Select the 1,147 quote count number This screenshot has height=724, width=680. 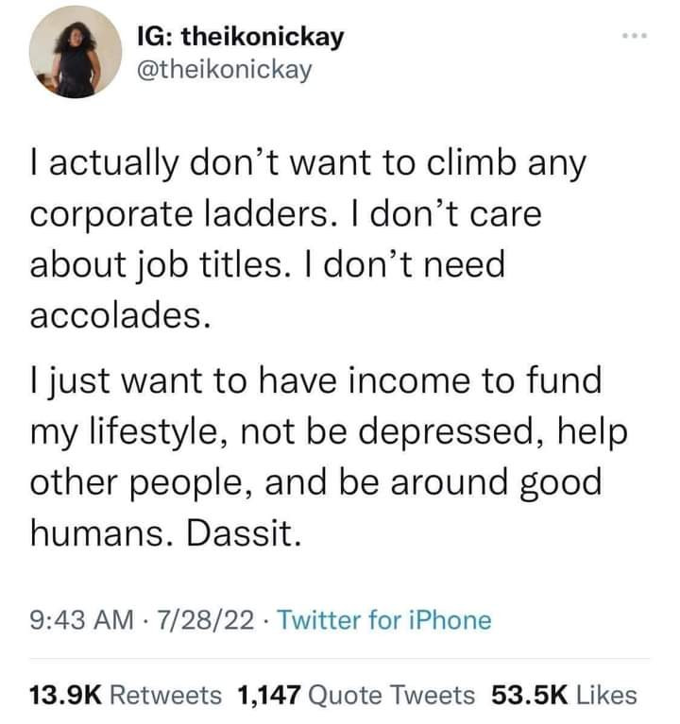pos(269,696)
